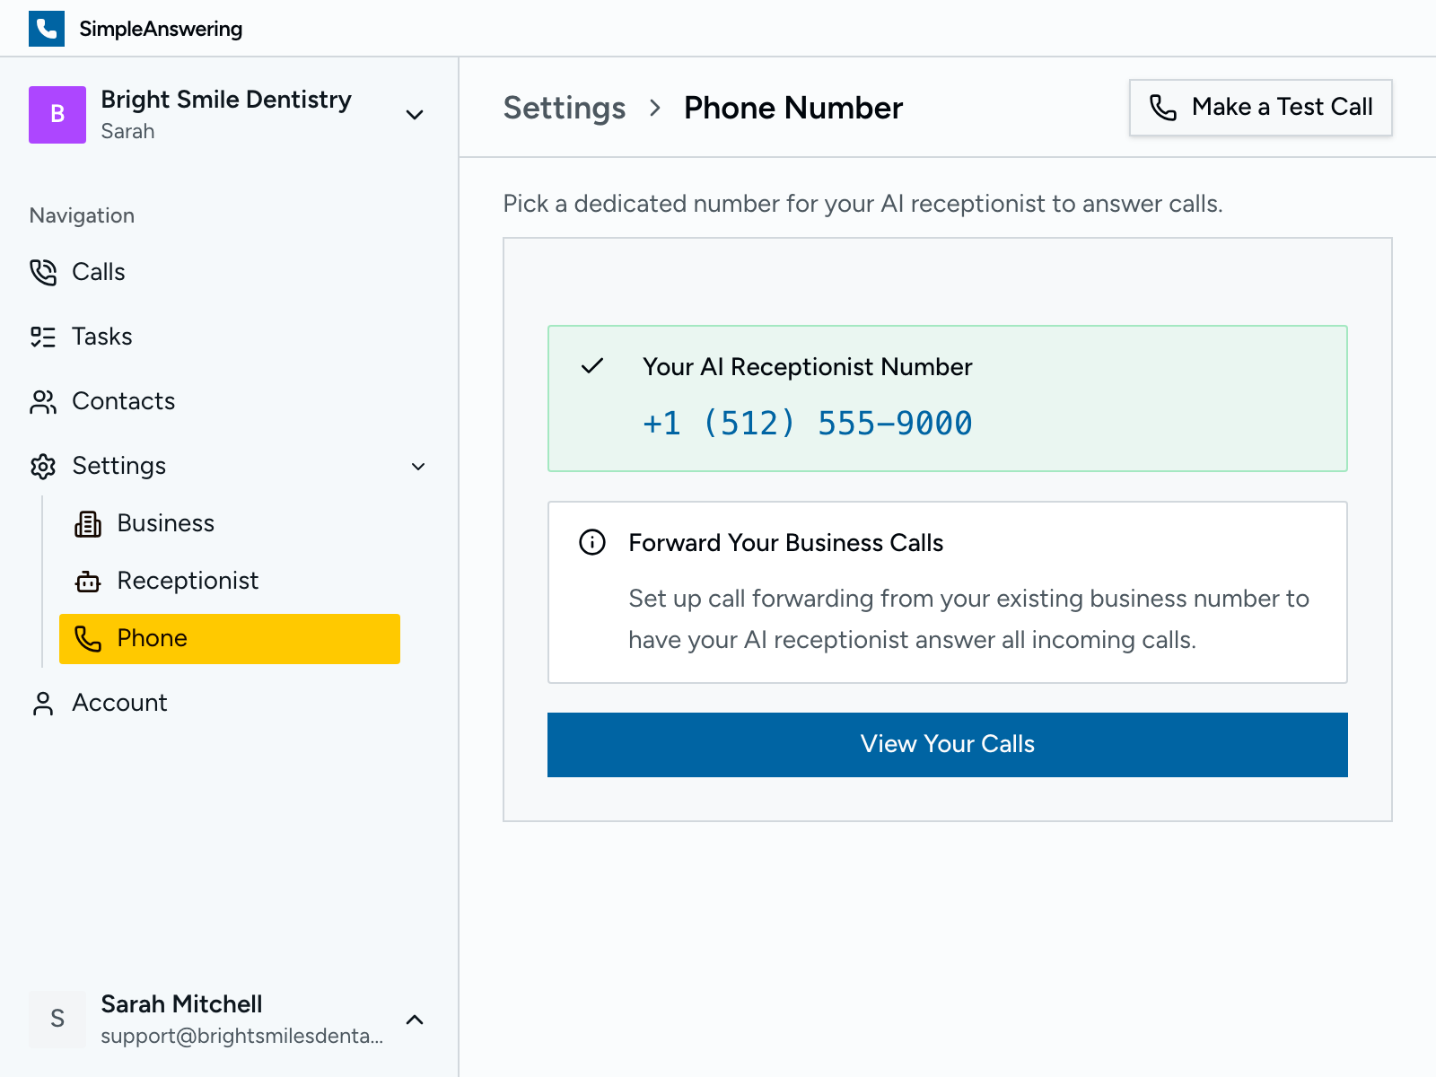Open Contacts using the people icon
Viewport: 1436px width, 1077px height.
click(42, 401)
